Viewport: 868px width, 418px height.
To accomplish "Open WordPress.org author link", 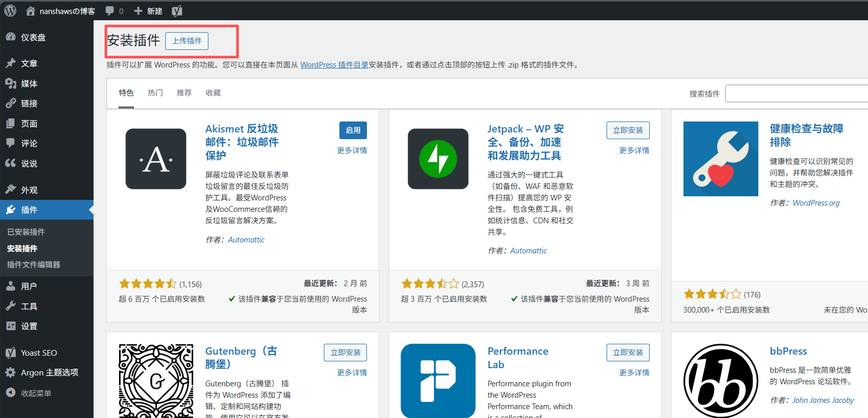I will coord(816,203).
